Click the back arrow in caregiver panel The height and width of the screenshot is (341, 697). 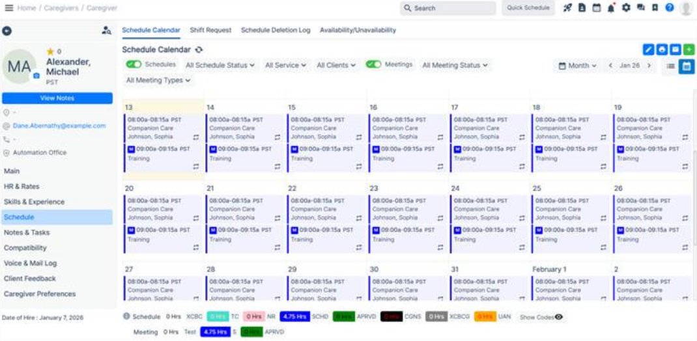[x=7, y=31]
